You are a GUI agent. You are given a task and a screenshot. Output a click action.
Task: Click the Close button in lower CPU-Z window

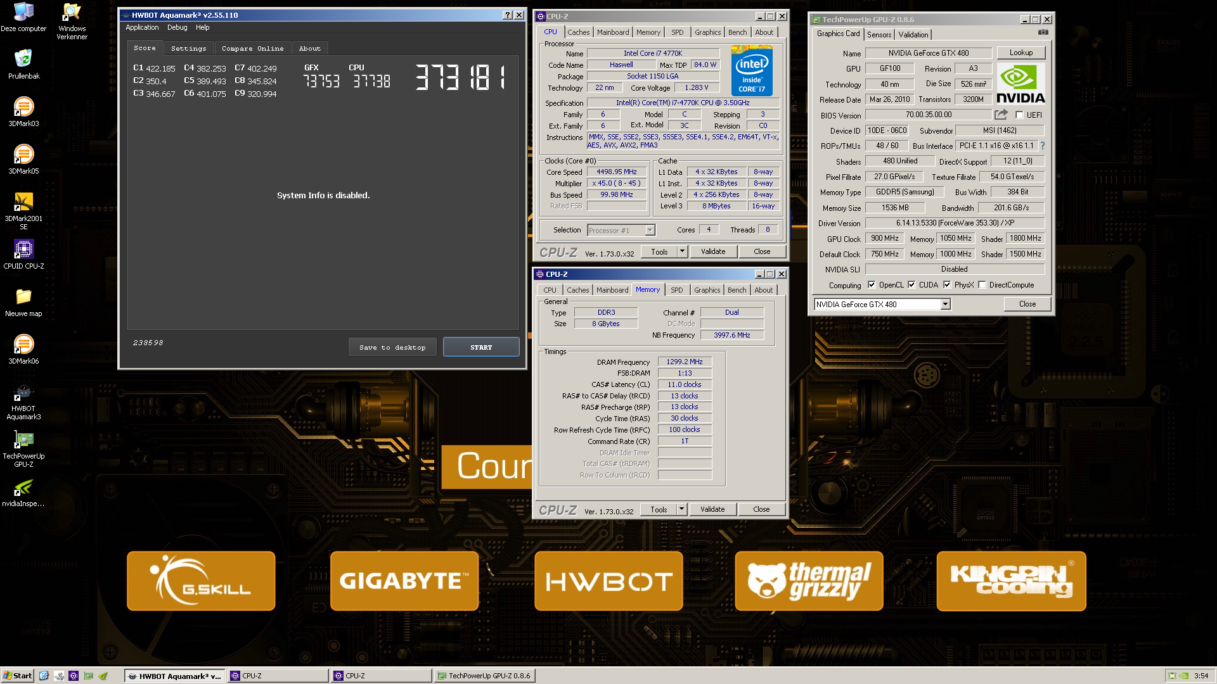761,509
